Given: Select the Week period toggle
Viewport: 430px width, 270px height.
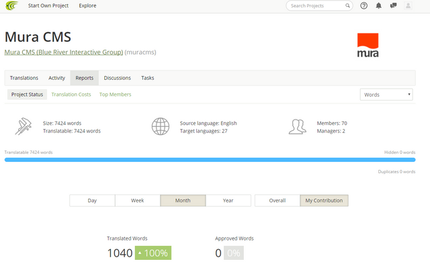Looking at the screenshot, I should (137, 200).
